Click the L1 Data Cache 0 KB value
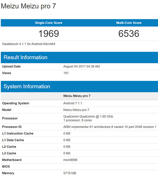This screenshot has height=178, width=158. tap(67, 140)
